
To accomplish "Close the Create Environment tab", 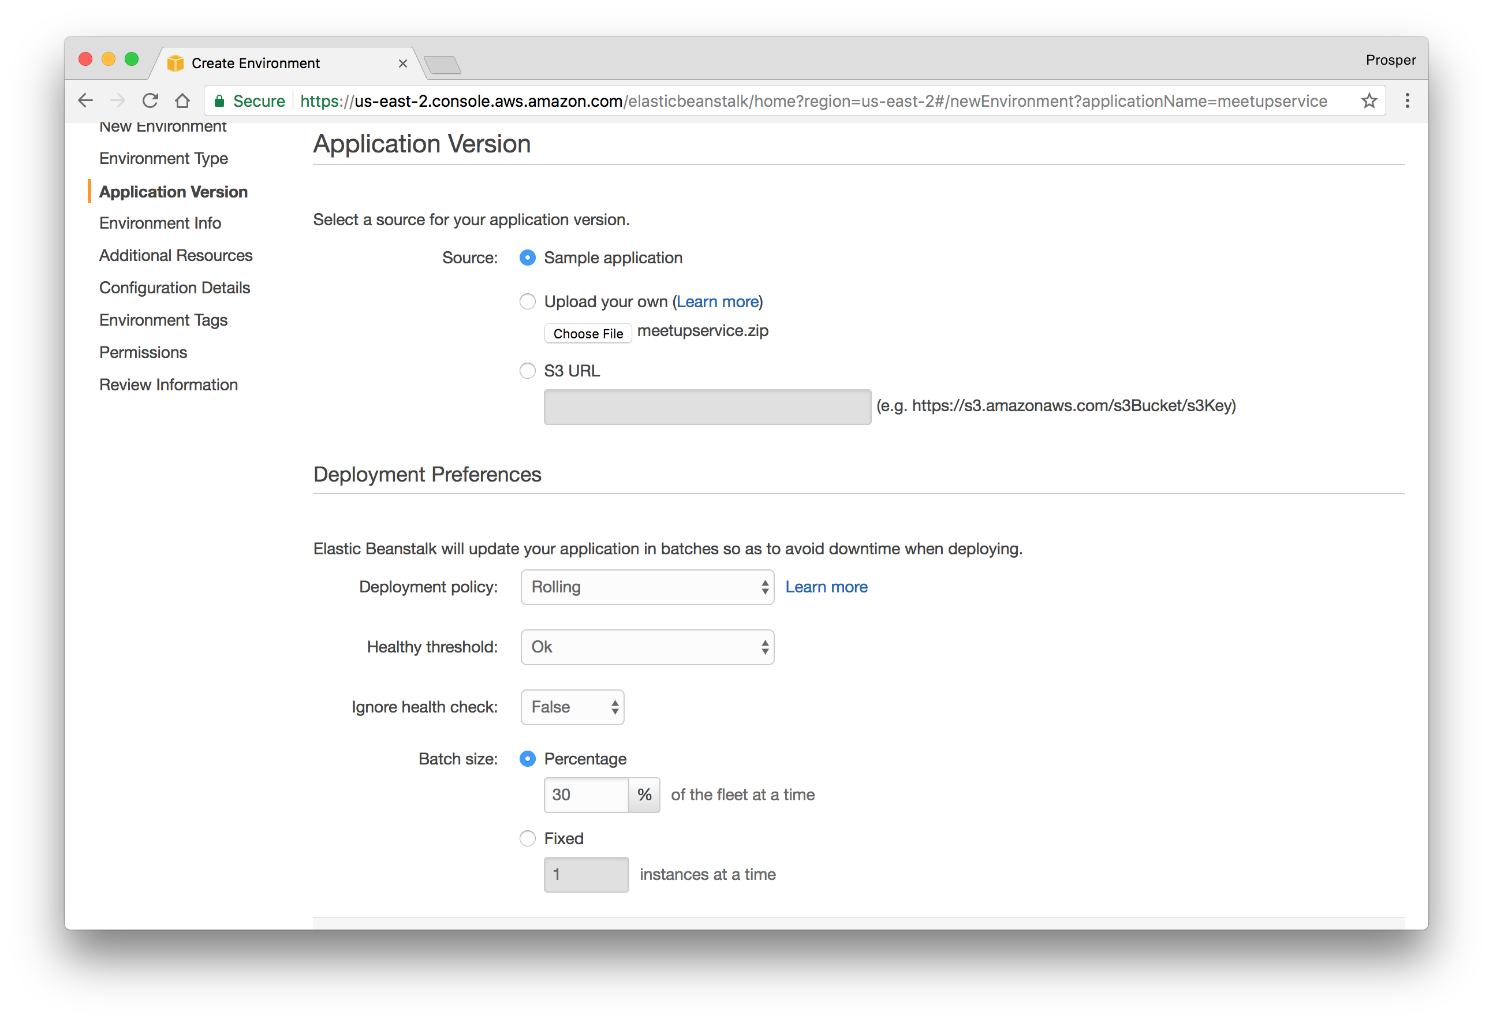I will pyautogui.click(x=403, y=64).
